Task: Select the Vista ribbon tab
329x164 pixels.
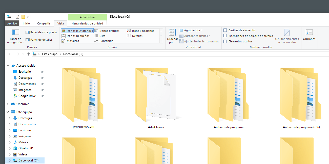Action: [60, 23]
